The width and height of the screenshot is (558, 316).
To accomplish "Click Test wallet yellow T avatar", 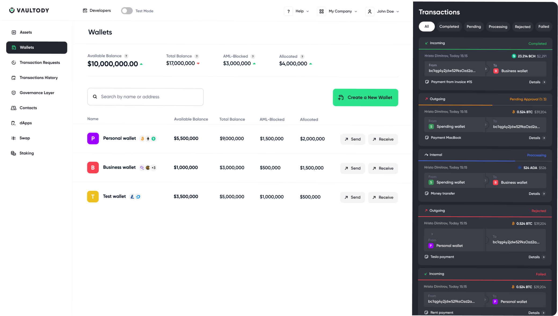I will coord(93,197).
